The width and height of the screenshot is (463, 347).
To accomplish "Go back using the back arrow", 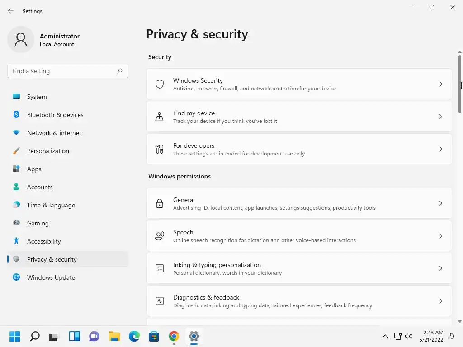I will (x=11, y=11).
